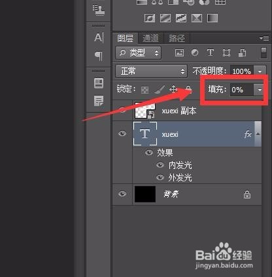The width and height of the screenshot is (272, 277).
Task: Add an Invert adjustment from the adjustments row
Action: click(150, 18)
